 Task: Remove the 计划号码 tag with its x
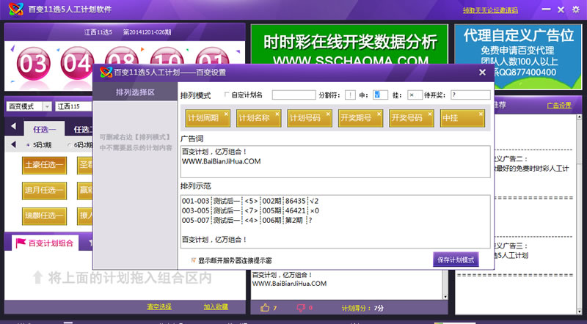pos(328,114)
